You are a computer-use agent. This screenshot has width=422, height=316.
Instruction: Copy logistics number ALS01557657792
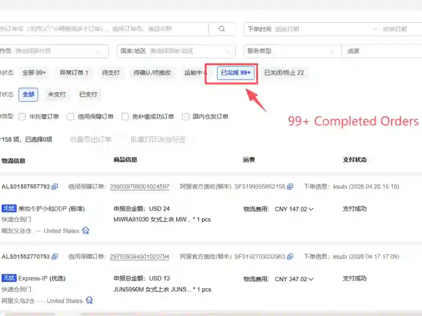click(x=55, y=186)
